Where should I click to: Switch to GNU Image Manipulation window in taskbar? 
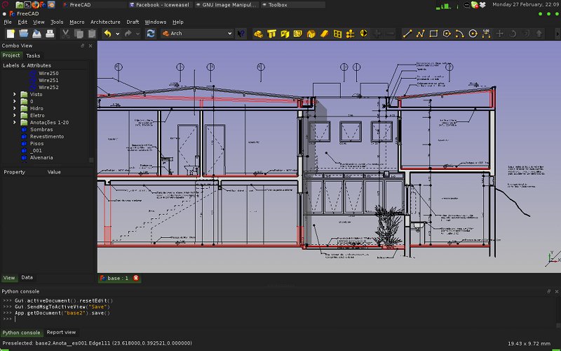coord(226,5)
